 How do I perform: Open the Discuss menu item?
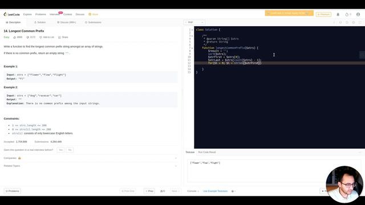coord(80,14)
